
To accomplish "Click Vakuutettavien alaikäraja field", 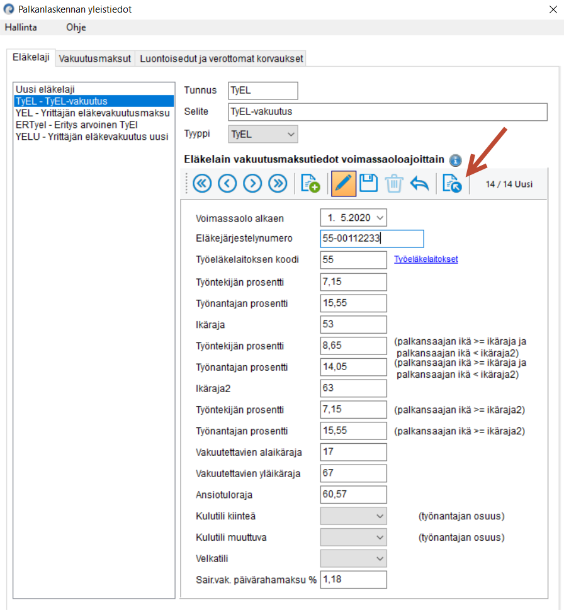I will point(354,452).
